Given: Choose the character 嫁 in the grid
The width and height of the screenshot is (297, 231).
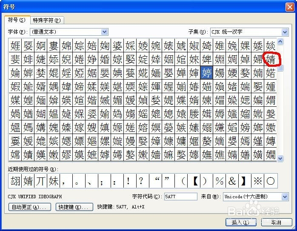Looking at the screenshot, I should pos(79,127).
